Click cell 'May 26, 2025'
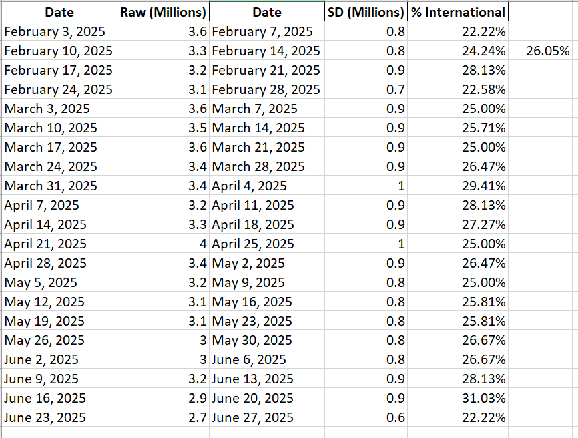The height and width of the screenshot is (438, 578). (59, 340)
